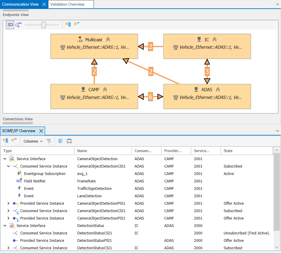Click the CameraObjectDetection Service Interface document icon

(x=12, y=159)
